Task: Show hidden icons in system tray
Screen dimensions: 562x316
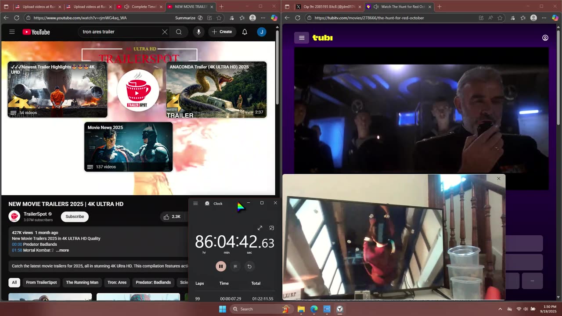Action: click(500, 309)
